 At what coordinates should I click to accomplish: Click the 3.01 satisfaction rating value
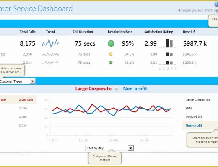tap(153, 63)
